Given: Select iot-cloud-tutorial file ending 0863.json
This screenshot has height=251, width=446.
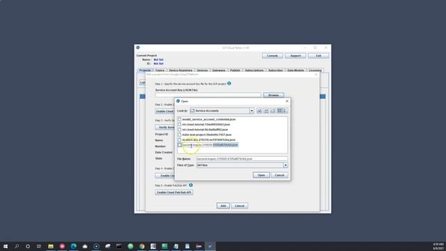Looking at the screenshot, I should tap(206, 124).
